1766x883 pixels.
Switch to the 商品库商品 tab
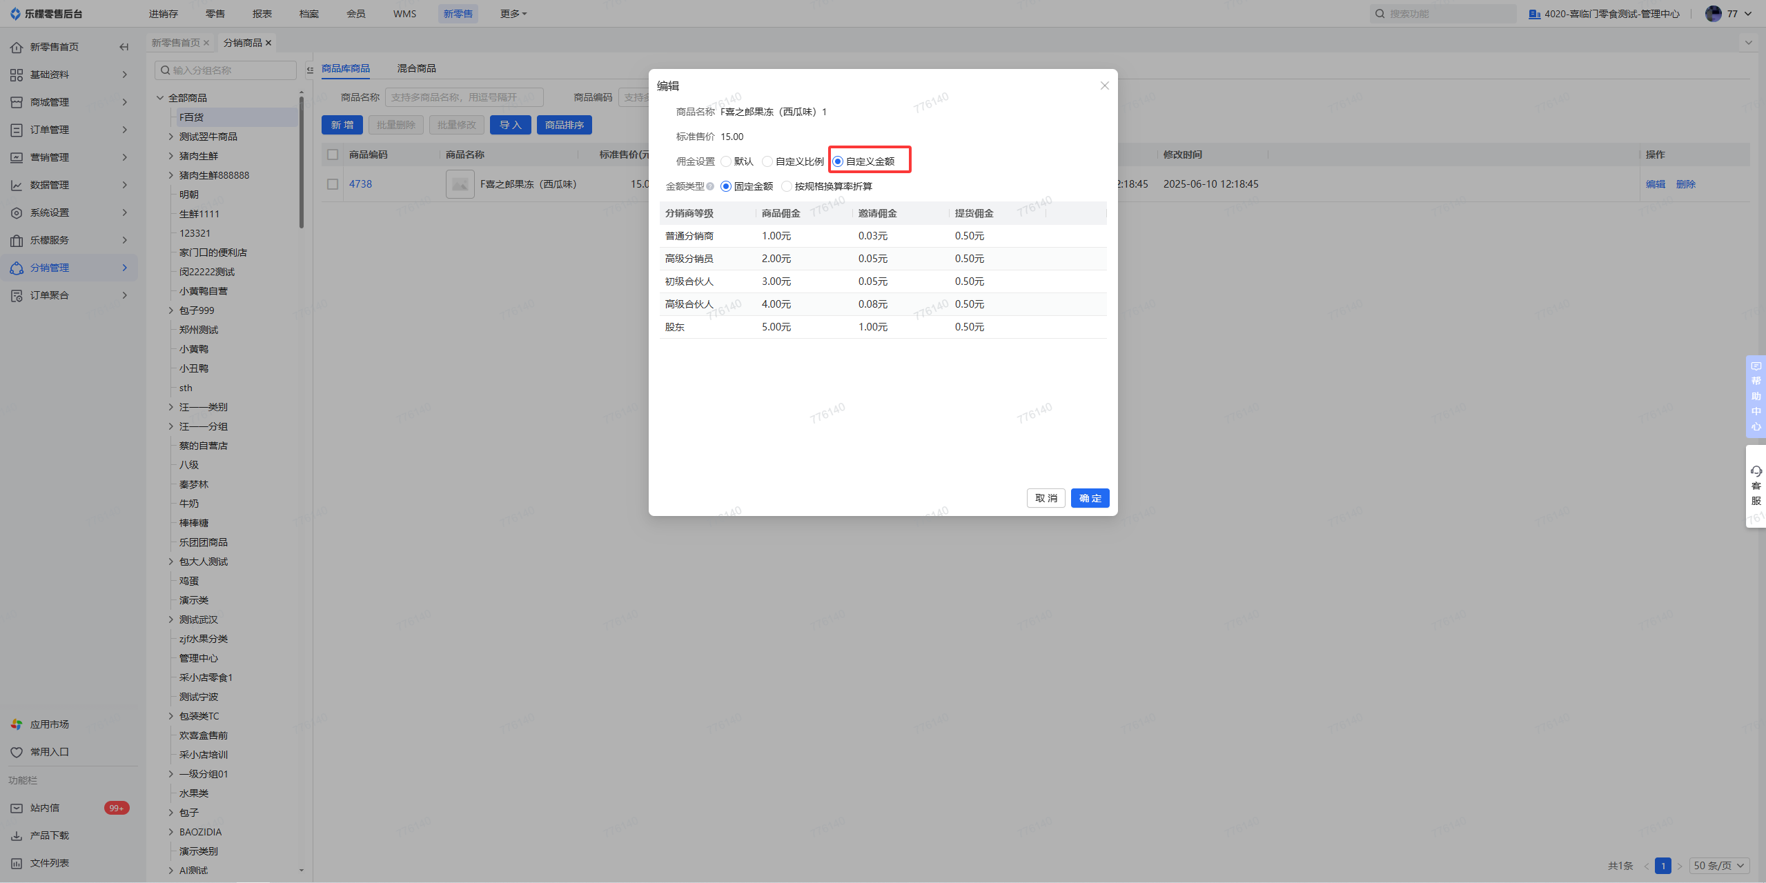pyautogui.click(x=346, y=68)
